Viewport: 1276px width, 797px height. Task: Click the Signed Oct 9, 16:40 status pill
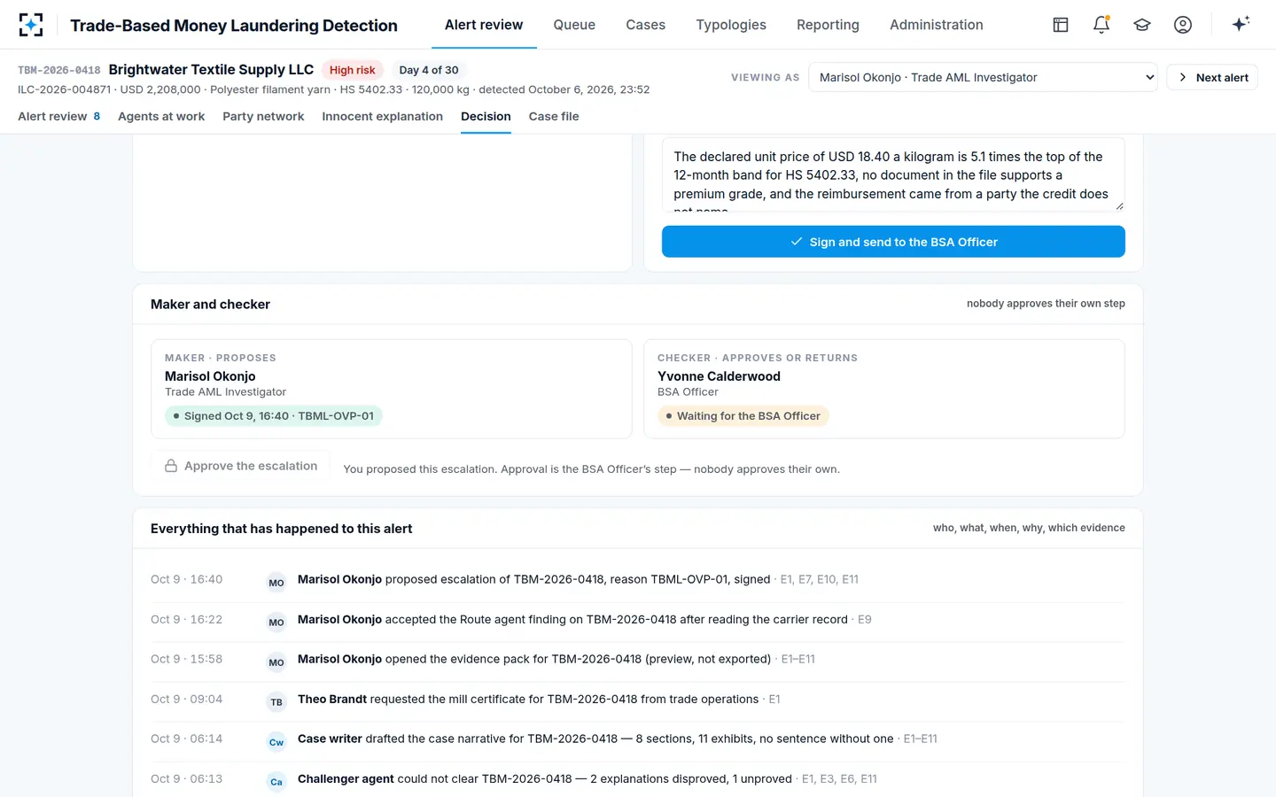(274, 416)
